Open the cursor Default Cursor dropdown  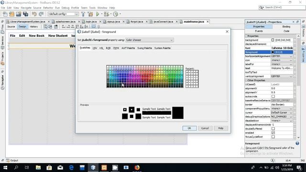(x=282, y=113)
